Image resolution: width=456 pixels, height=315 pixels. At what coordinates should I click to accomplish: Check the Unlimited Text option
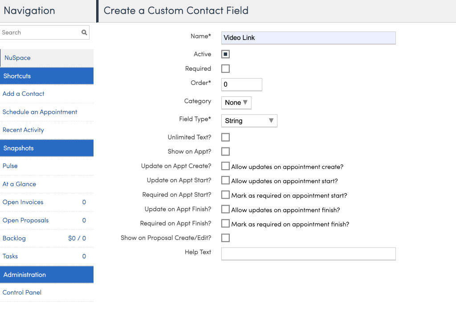click(x=225, y=137)
